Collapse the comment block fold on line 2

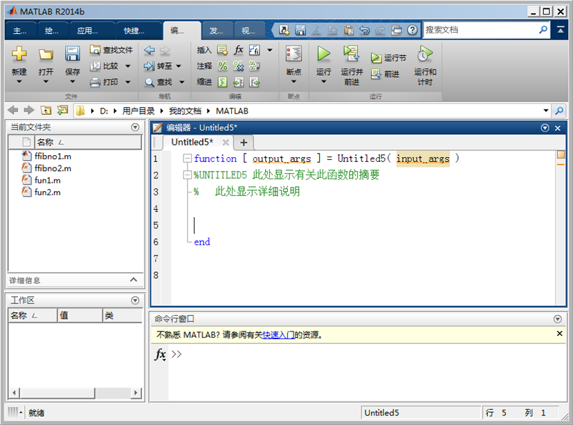click(x=188, y=174)
